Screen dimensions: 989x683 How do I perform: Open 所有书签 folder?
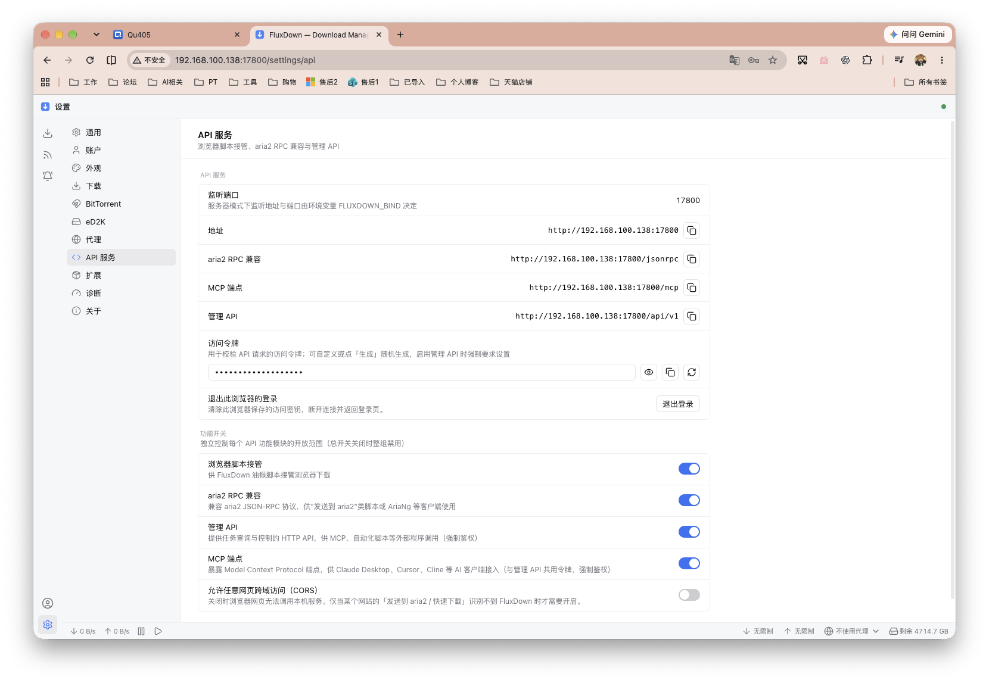click(926, 82)
